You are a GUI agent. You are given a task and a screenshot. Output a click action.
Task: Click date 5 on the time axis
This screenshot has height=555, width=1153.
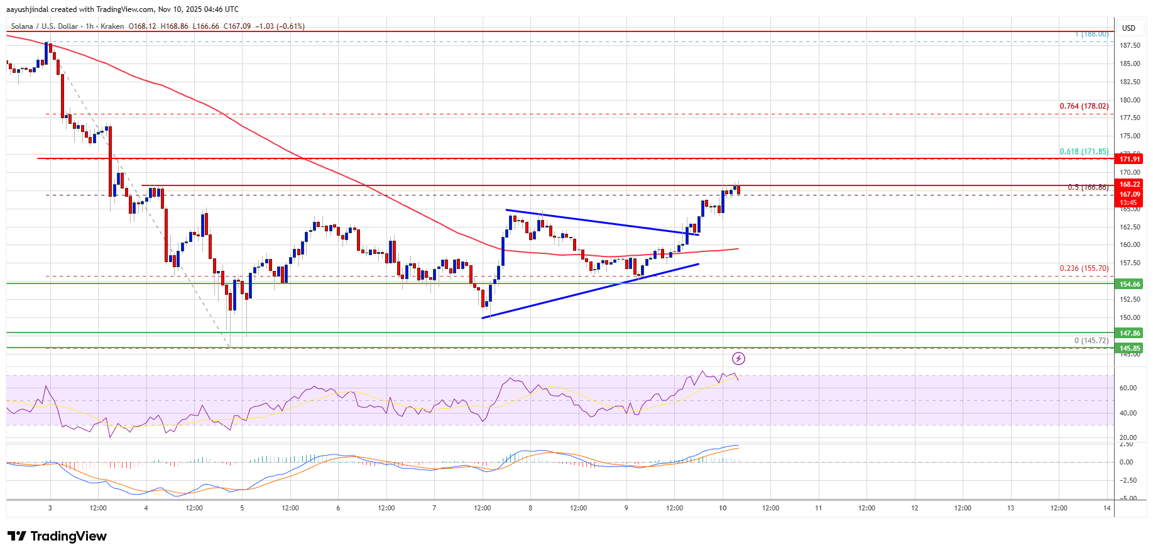[x=242, y=508]
